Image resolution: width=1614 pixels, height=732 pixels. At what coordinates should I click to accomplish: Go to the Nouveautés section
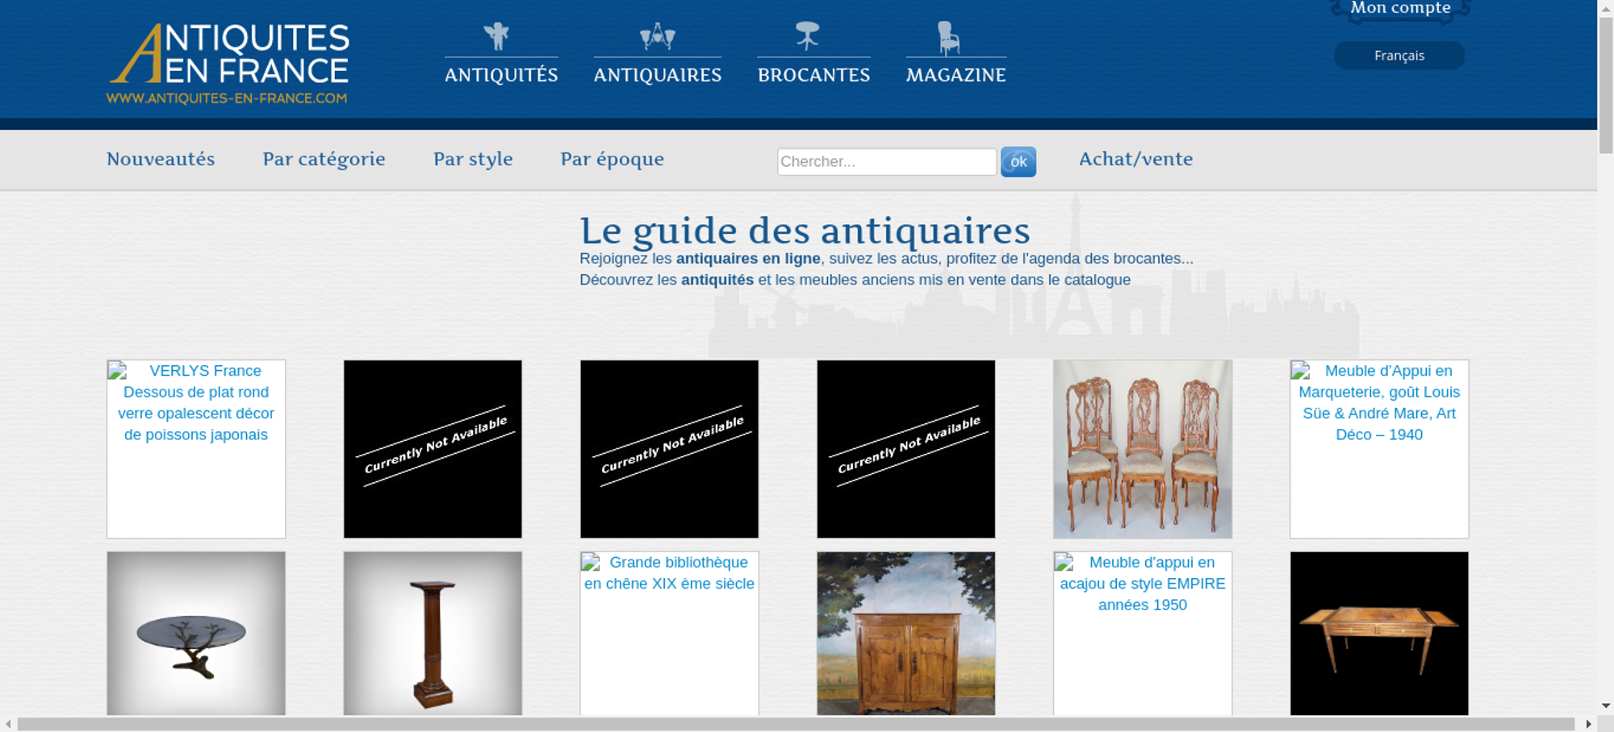point(161,159)
